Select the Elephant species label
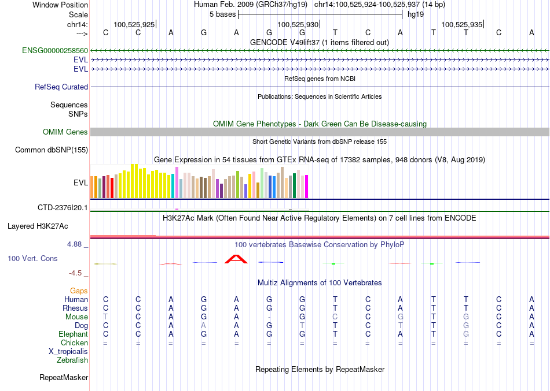 coord(74,334)
